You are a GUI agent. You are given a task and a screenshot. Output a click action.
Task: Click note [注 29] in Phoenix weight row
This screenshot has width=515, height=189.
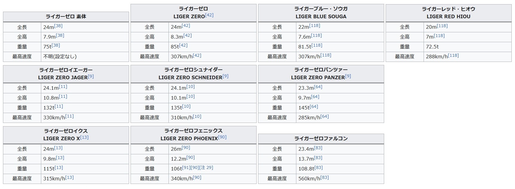206,167
